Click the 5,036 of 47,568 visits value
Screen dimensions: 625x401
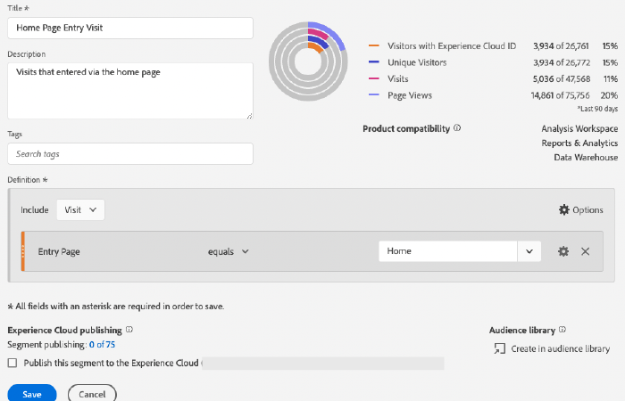(x=562, y=78)
